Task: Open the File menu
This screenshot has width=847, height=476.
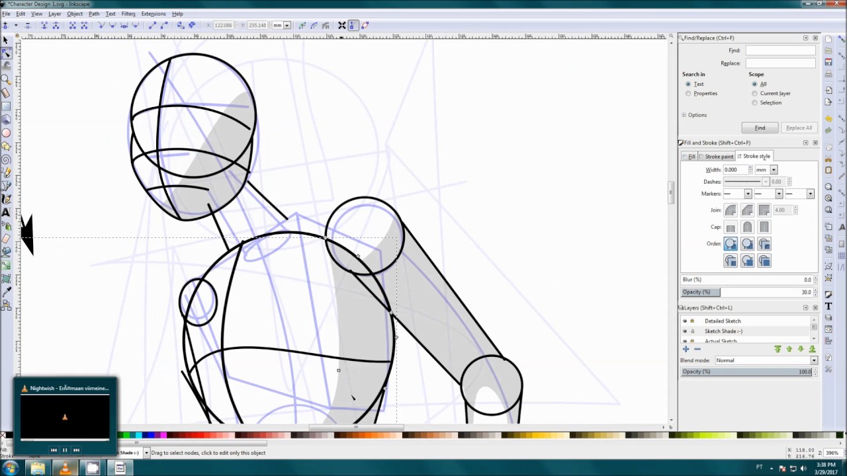Action: [6, 14]
